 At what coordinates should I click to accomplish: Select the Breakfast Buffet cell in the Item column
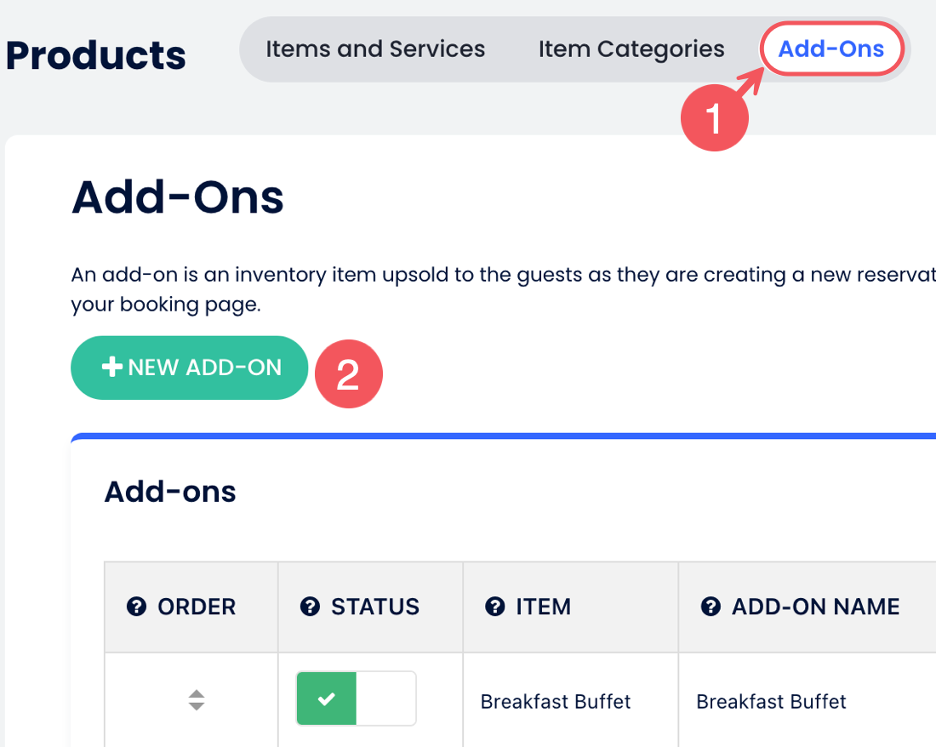point(556,702)
